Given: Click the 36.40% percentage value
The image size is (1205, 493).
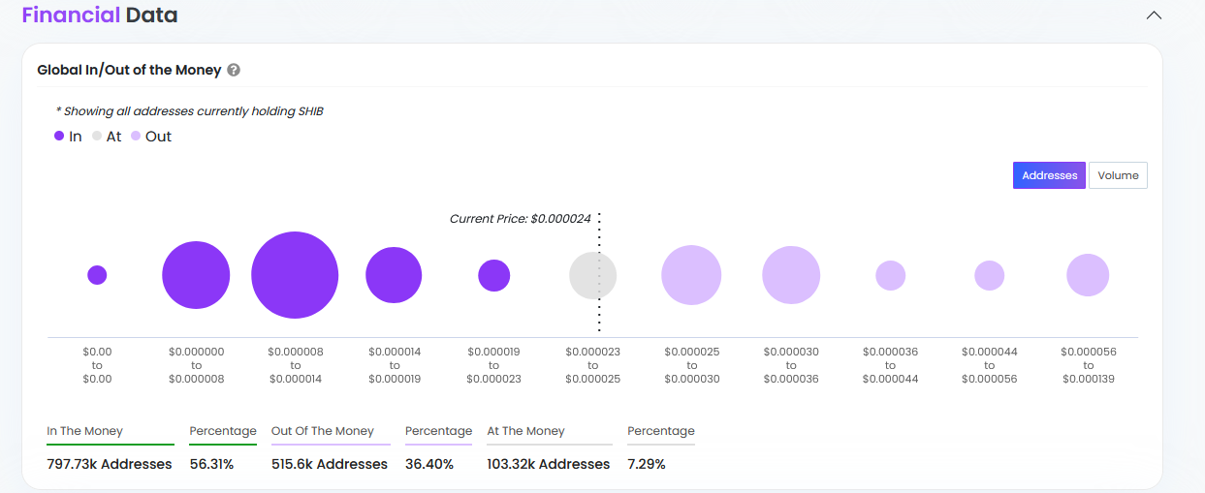Looking at the screenshot, I should click(x=429, y=464).
